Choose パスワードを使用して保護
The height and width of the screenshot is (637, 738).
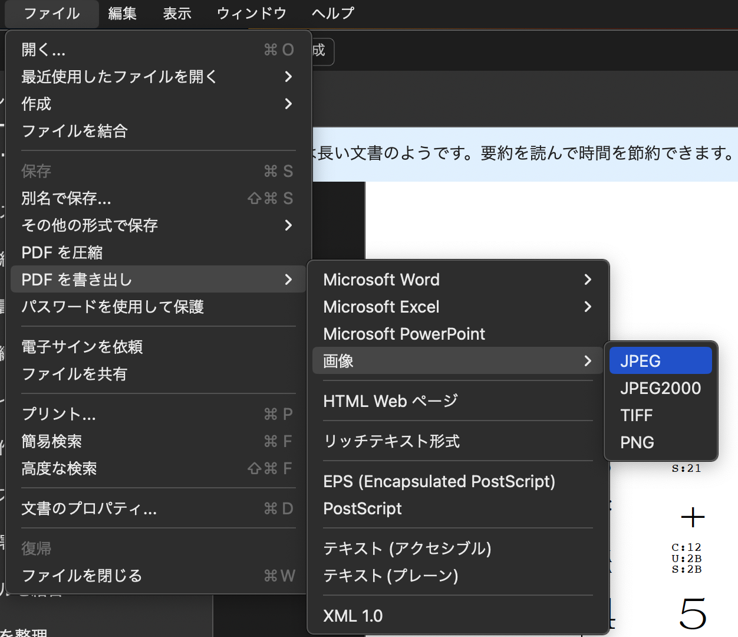(158, 307)
